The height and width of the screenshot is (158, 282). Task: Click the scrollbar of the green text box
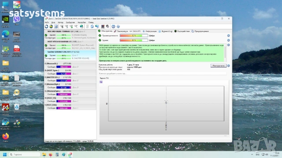coord(225,53)
